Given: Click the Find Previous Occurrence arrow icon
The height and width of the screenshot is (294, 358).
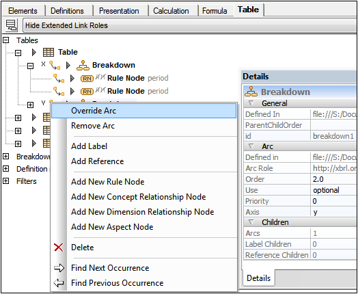Looking at the screenshot, I should point(59,283).
